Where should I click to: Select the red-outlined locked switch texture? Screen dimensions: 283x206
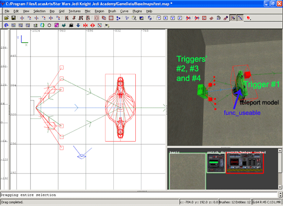pyautogui.click(x=244, y=163)
